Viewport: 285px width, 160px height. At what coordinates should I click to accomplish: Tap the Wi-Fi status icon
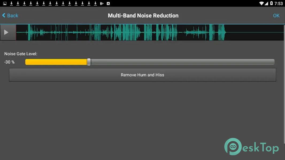(261, 3)
